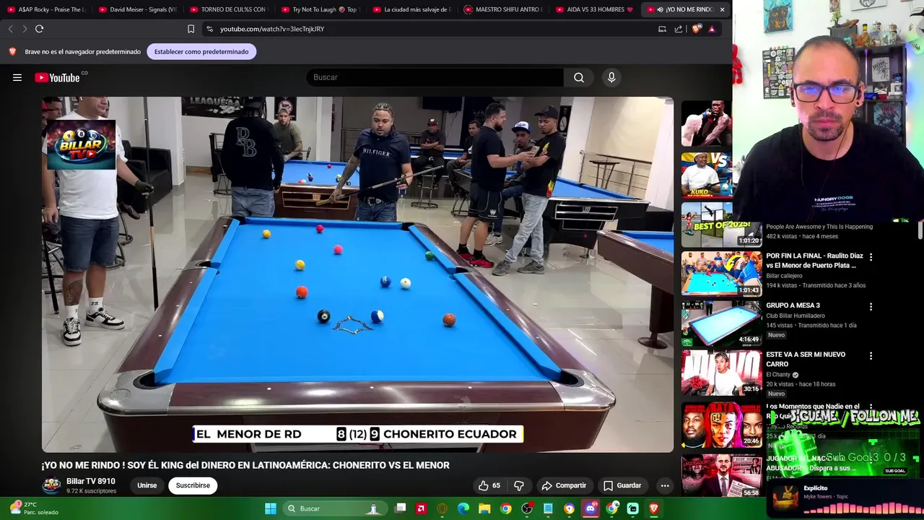Open ESTE VA A SER MI NUEVO CARRO thumbnail
924x520 pixels.
[721, 372]
